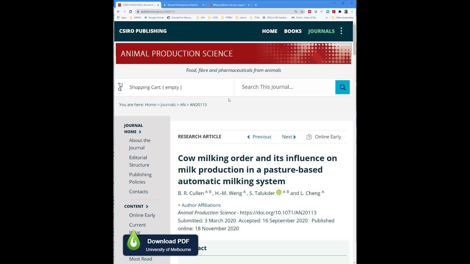Open the Gmail Inbox bookmark
The height and width of the screenshot is (264, 470).
point(304,18)
